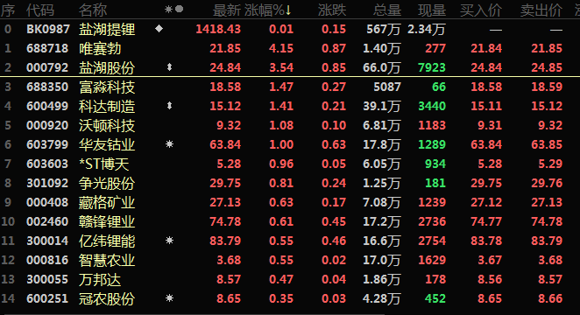Click latest price 74.78 of 赣锋锂业

[x=225, y=221]
